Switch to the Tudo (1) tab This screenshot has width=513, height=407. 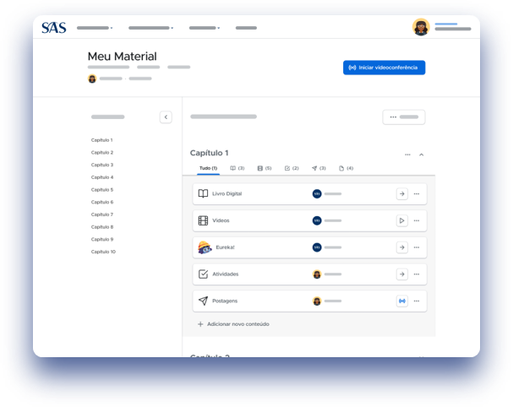[209, 168]
